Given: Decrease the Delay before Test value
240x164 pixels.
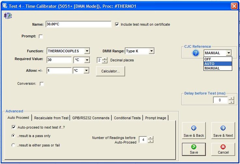Looking at the screenshot, I should pyautogui.click(x=231, y=102).
